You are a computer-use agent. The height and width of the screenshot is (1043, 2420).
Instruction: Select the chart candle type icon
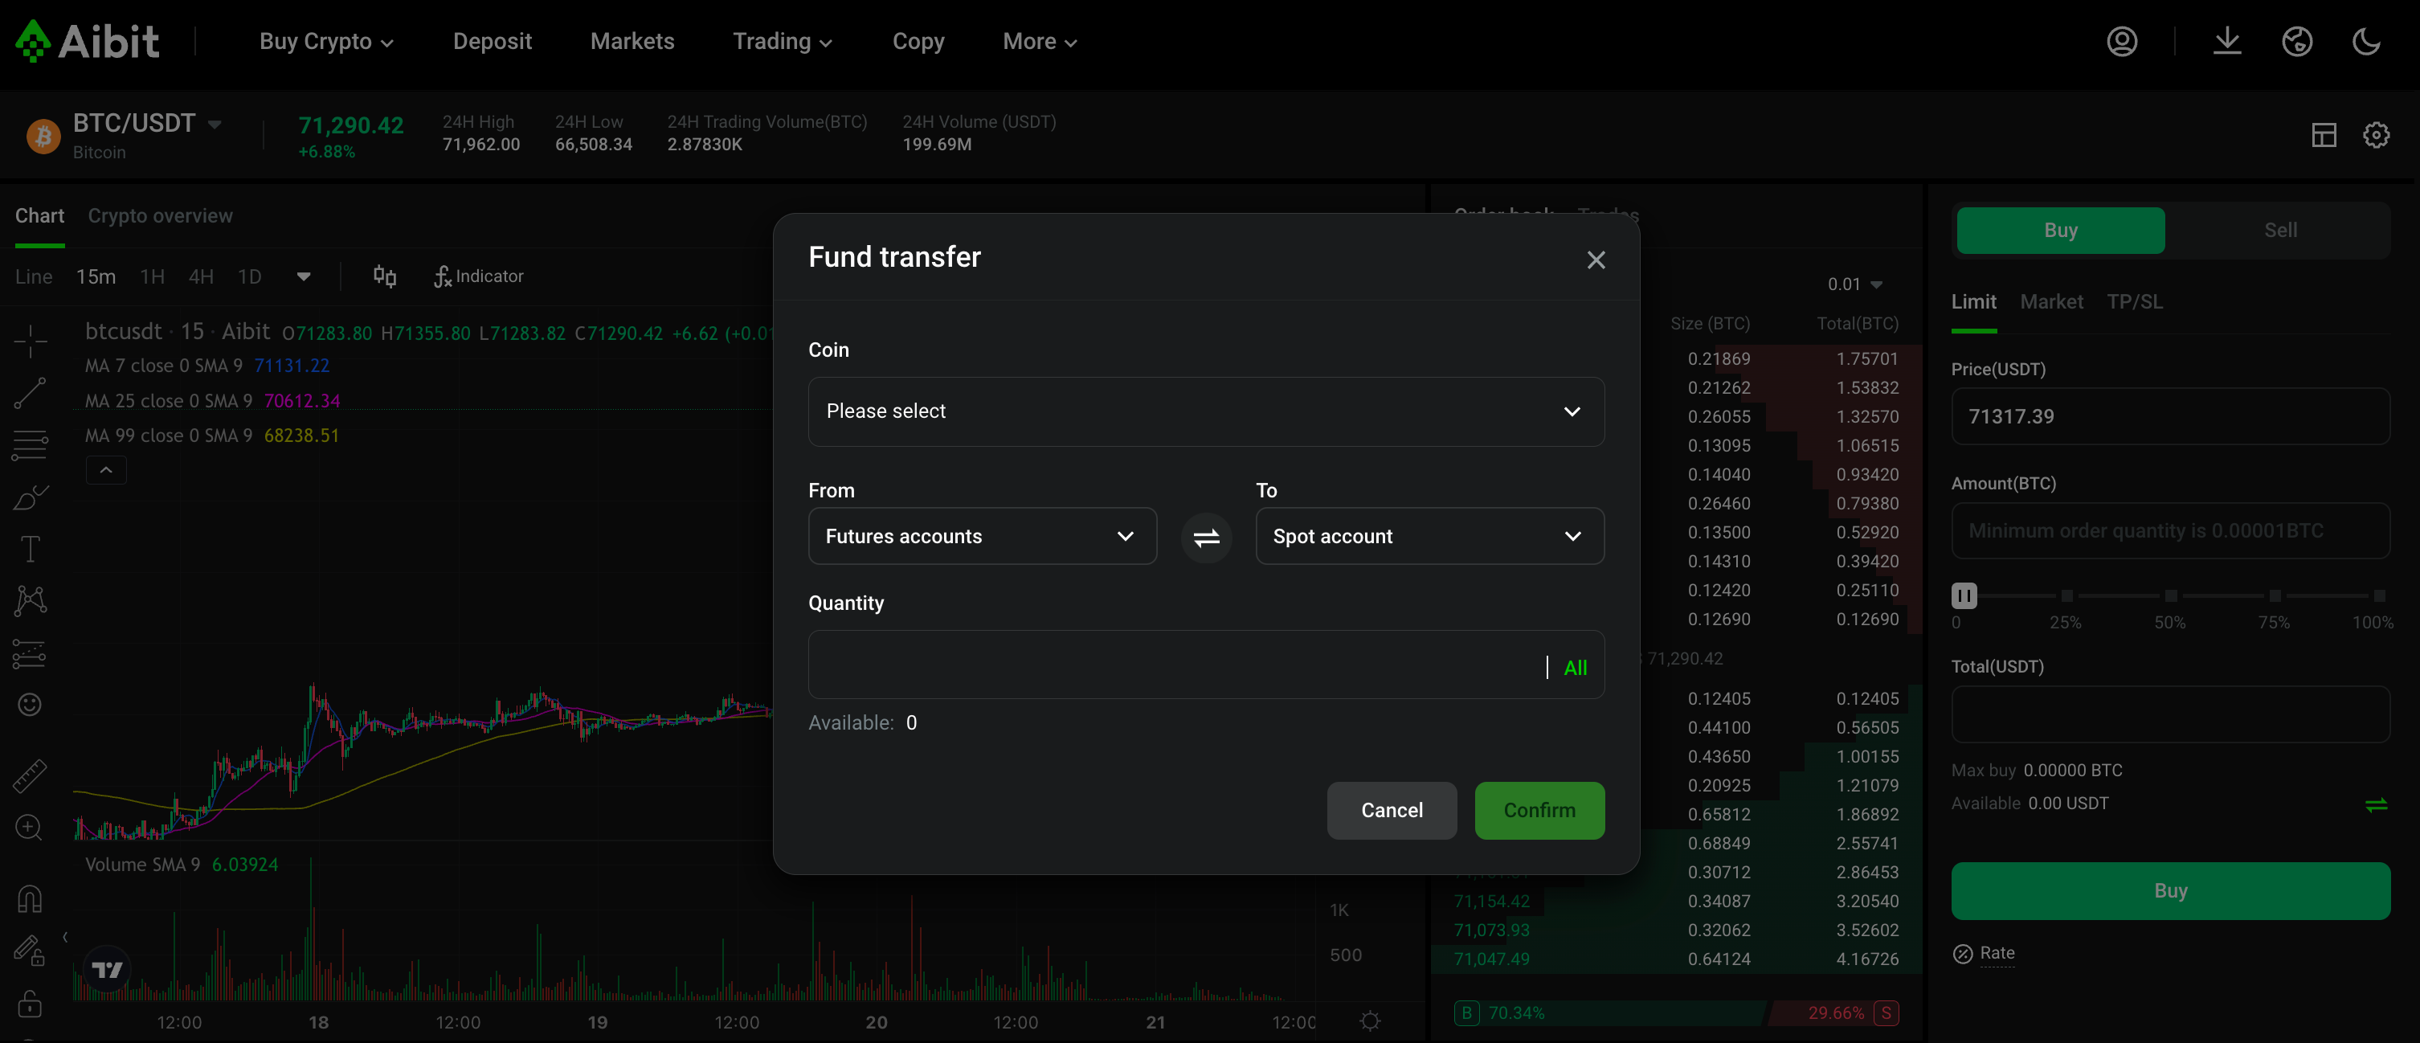click(384, 276)
